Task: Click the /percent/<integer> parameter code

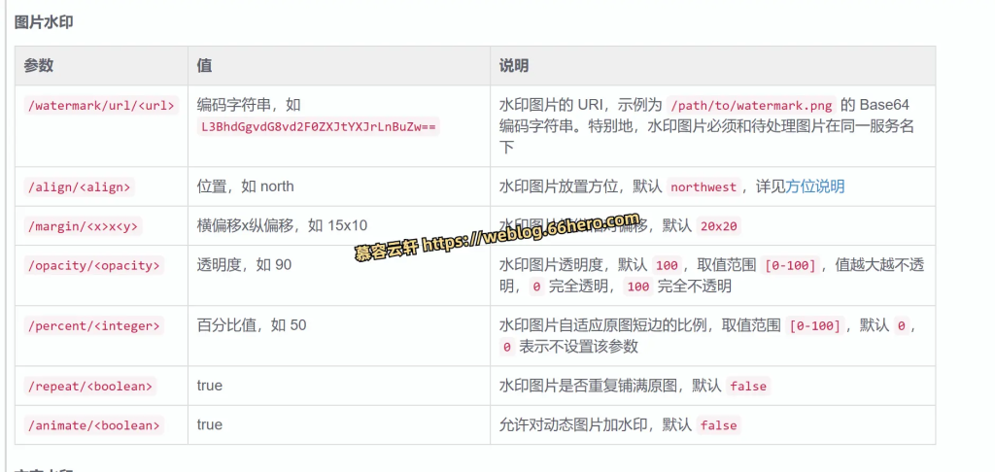Action: (93, 325)
